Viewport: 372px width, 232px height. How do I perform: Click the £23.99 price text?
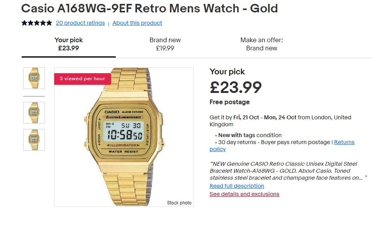235,87
